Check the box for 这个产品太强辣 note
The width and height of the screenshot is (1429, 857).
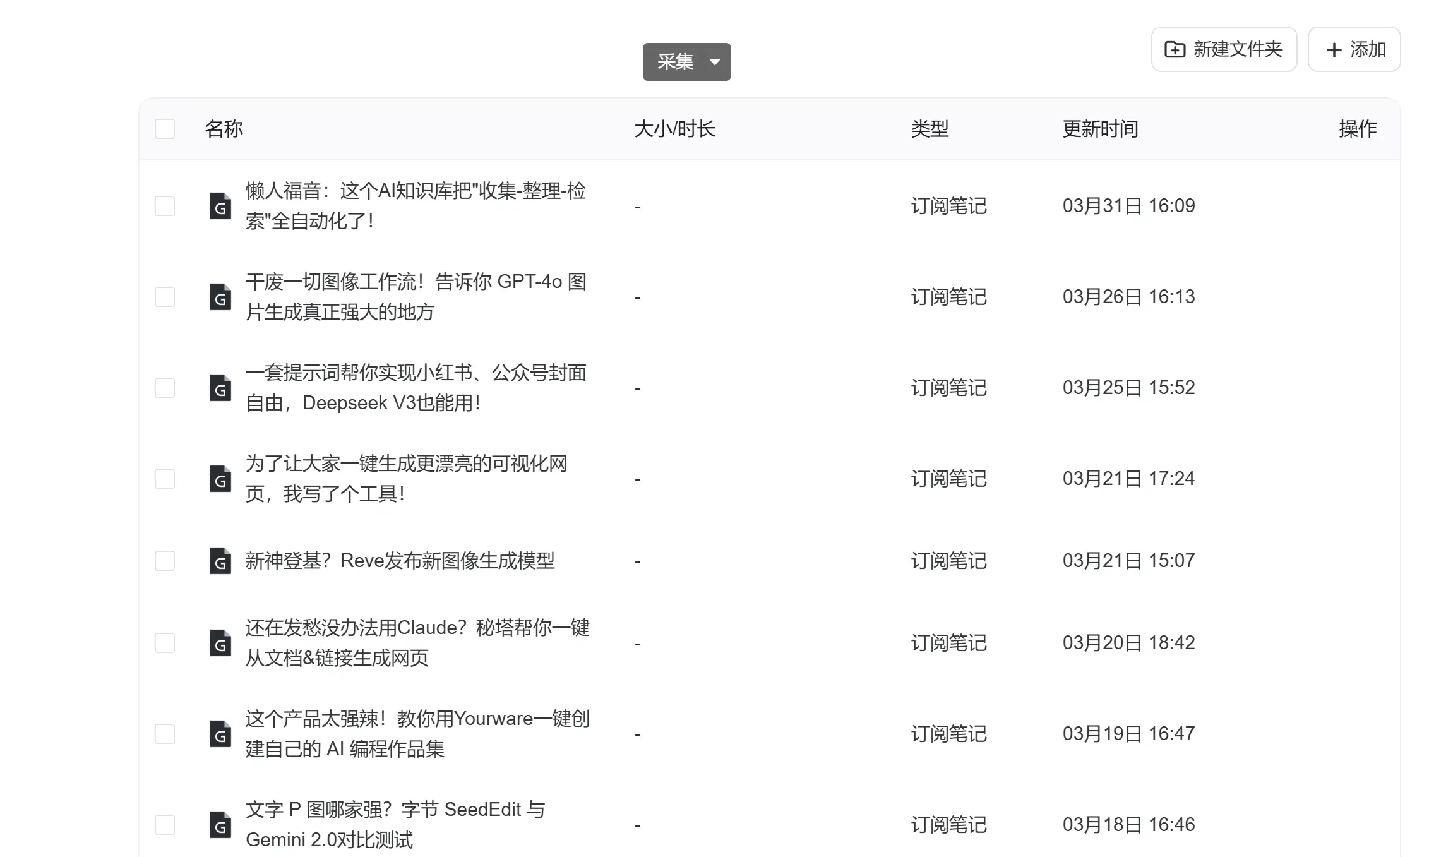(x=165, y=734)
